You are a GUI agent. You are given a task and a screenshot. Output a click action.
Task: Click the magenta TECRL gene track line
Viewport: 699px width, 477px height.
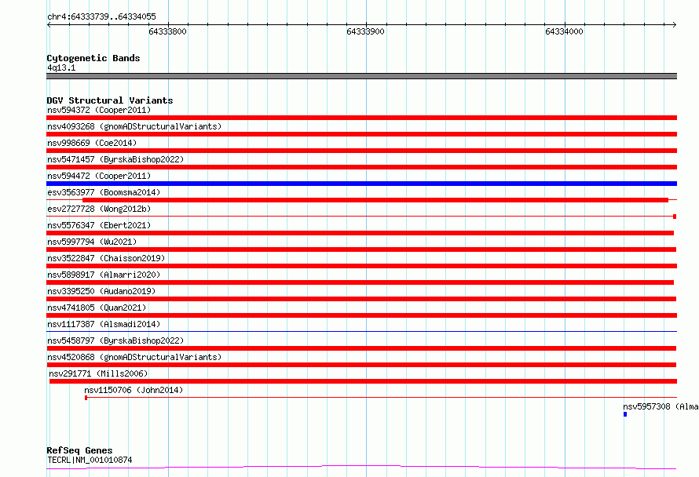(x=361, y=467)
